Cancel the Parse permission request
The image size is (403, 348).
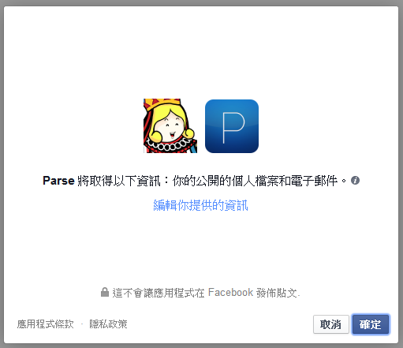[331, 324]
